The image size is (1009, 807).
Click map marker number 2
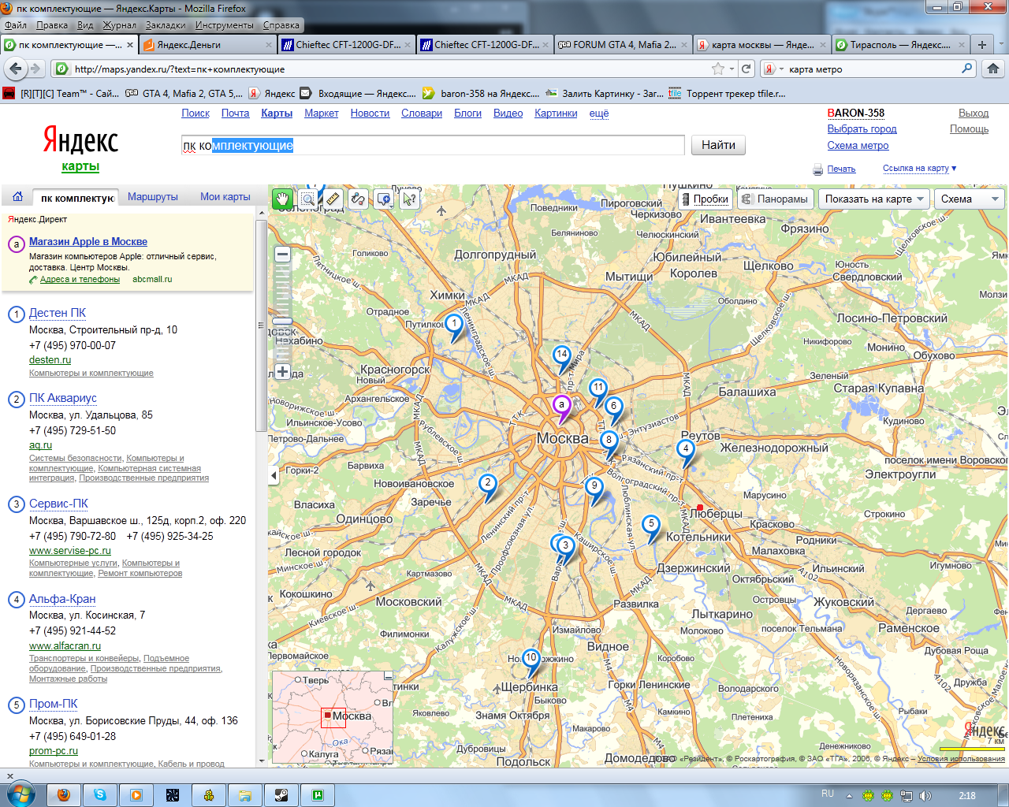point(487,483)
